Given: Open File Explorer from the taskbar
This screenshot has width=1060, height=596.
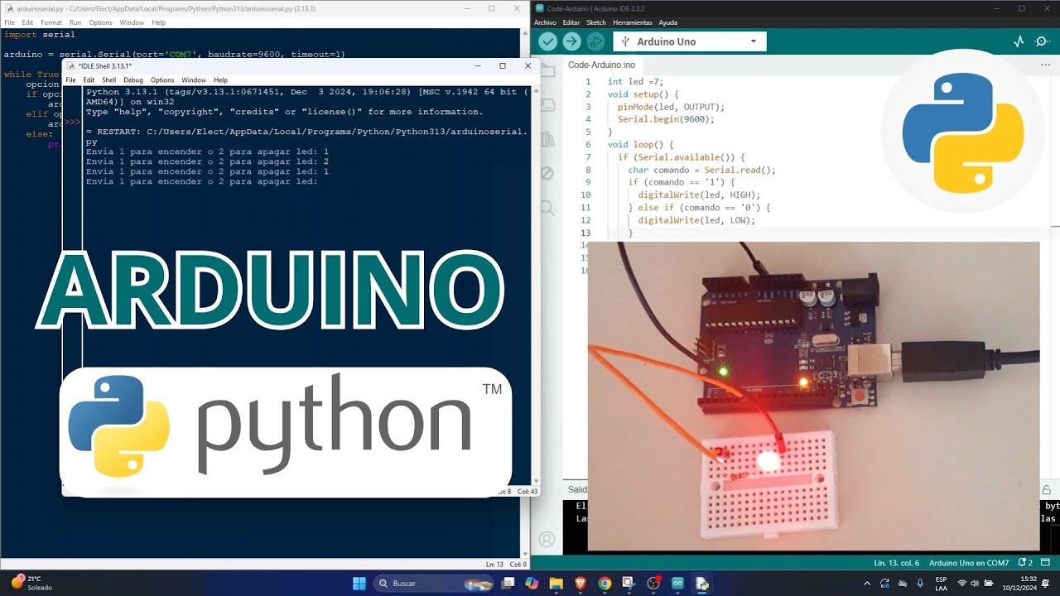Looking at the screenshot, I should pos(556,584).
